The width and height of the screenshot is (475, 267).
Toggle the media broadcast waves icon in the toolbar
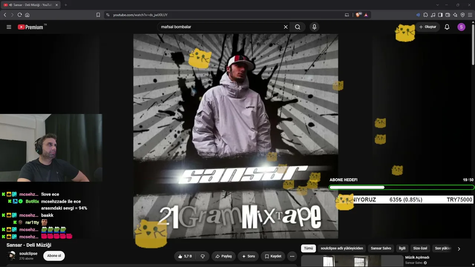[418, 15]
